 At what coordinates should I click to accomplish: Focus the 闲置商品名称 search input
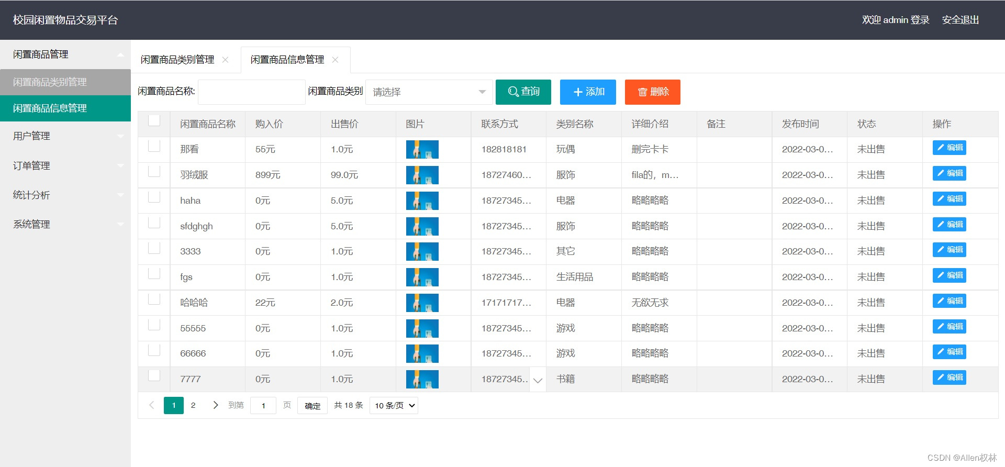(x=252, y=92)
